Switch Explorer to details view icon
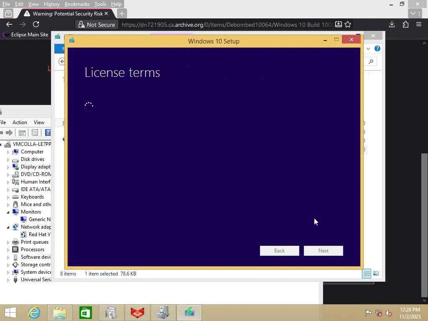This screenshot has height=321, width=428. pyautogui.click(x=367, y=273)
